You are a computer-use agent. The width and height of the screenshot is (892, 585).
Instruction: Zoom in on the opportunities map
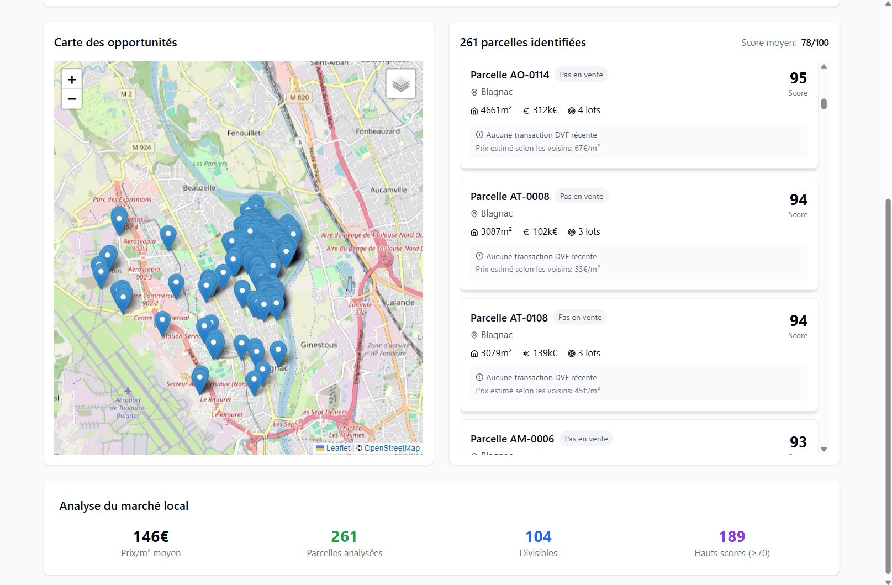point(72,80)
